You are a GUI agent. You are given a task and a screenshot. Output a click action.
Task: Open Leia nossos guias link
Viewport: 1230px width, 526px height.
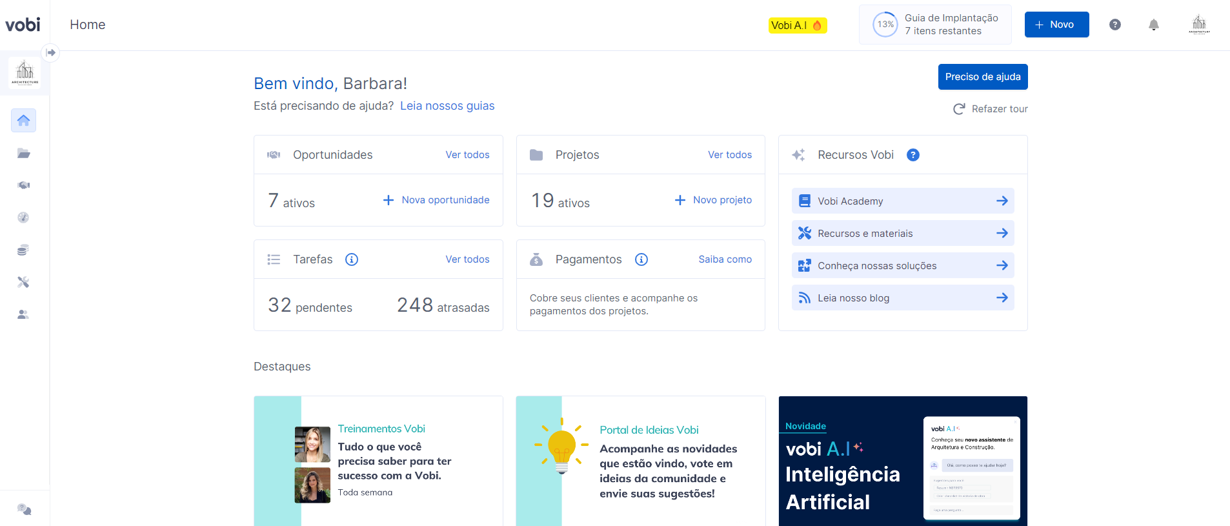point(447,106)
